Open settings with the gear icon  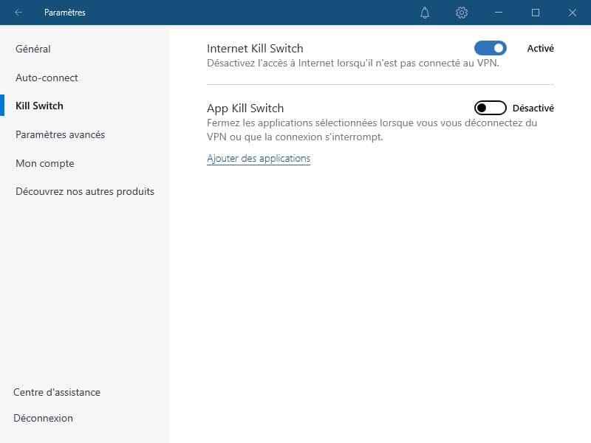pyautogui.click(x=462, y=13)
